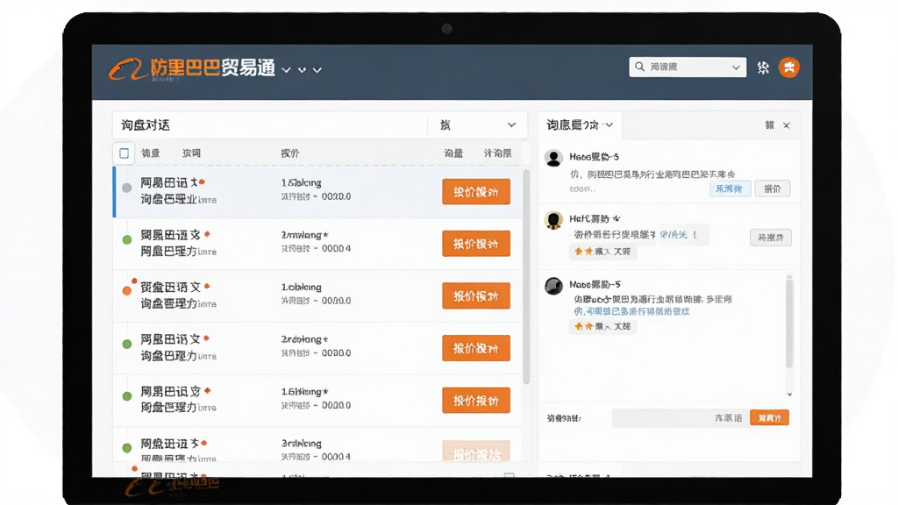Click the magnifier icon in the search box
Image resolution: width=898 pixels, height=505 pixels.
(639, 67)
